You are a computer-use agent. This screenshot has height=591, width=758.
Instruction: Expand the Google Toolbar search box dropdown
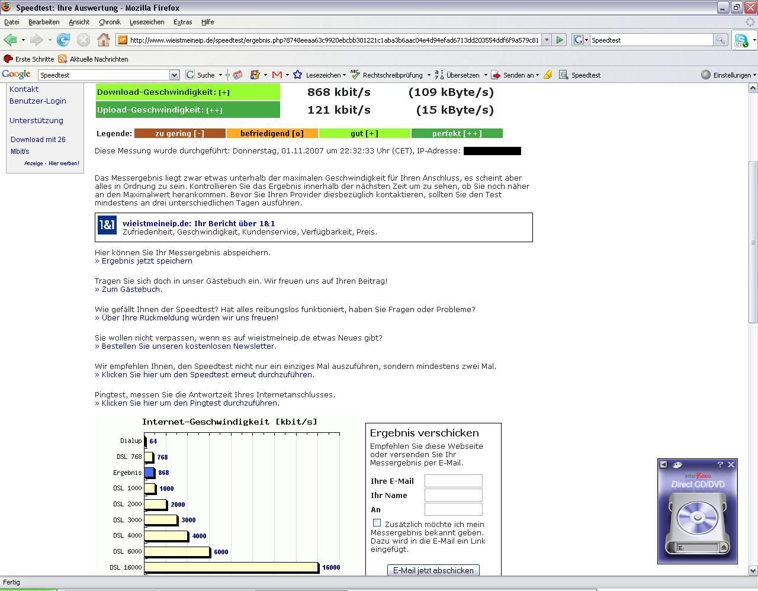click(x=174, y=75)
